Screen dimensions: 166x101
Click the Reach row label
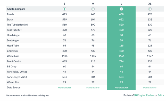[10, 14]
